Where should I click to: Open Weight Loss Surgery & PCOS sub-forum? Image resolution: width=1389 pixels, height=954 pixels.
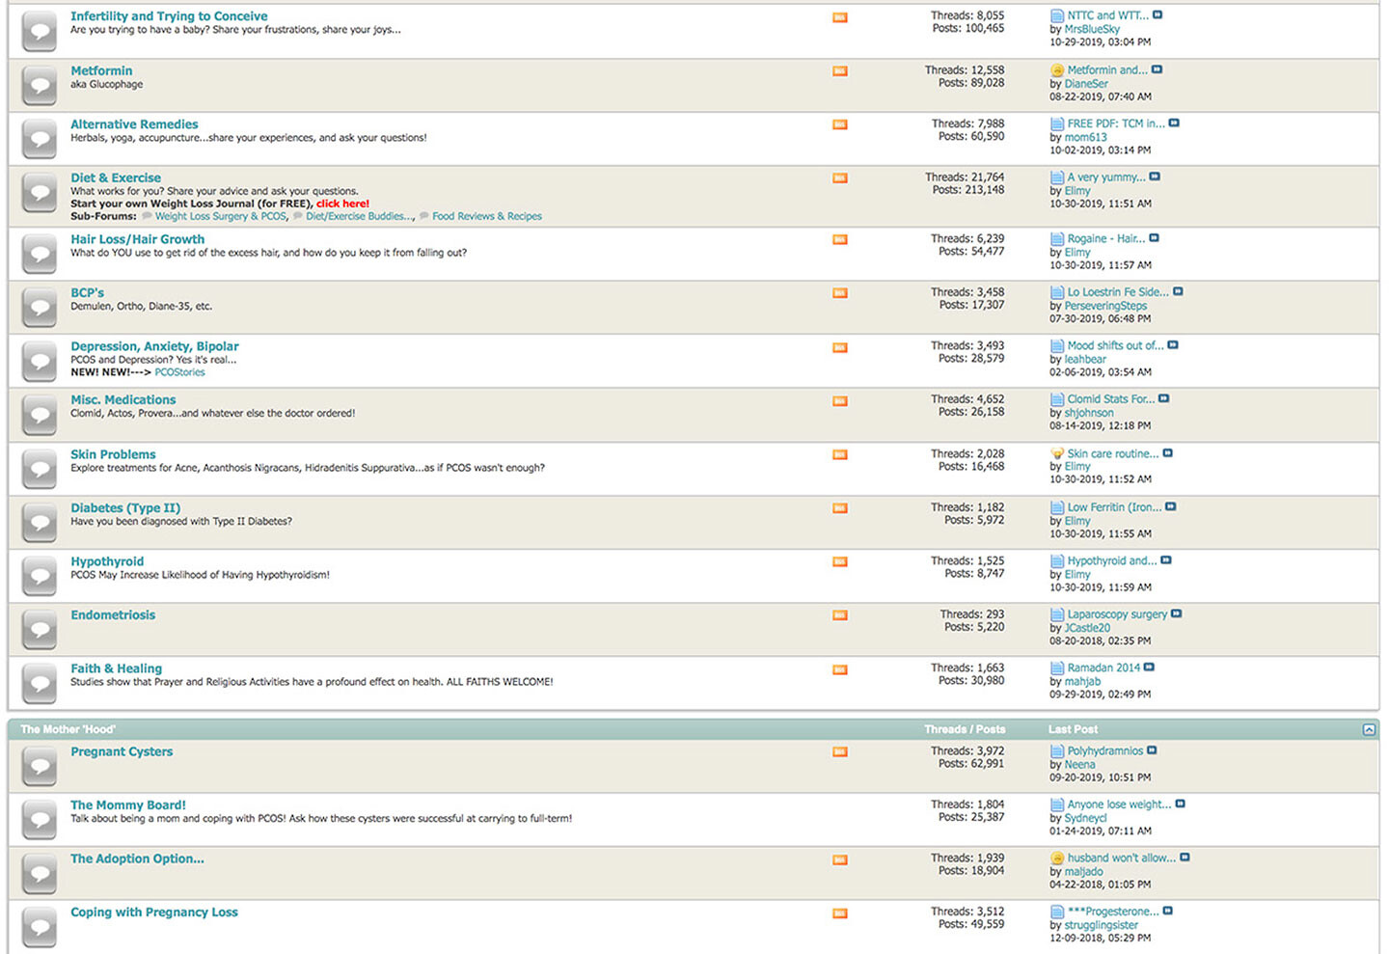[220, 217]
